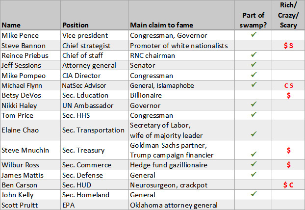Click the swamp checkmark for Elaine Chao

[x=254, y=134]
